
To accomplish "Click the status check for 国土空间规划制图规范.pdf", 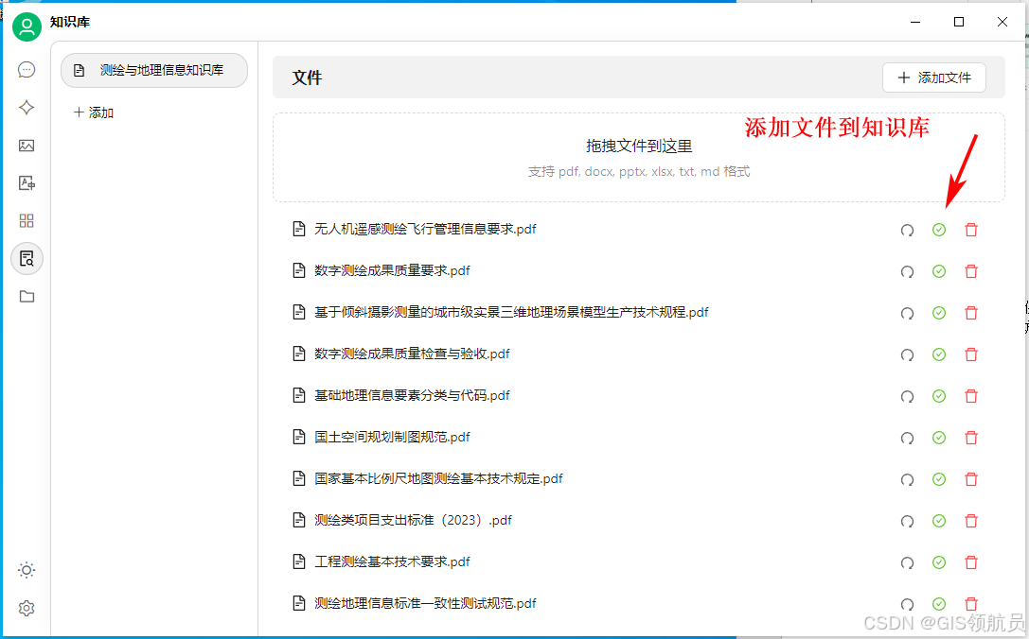I will [939, 438].
